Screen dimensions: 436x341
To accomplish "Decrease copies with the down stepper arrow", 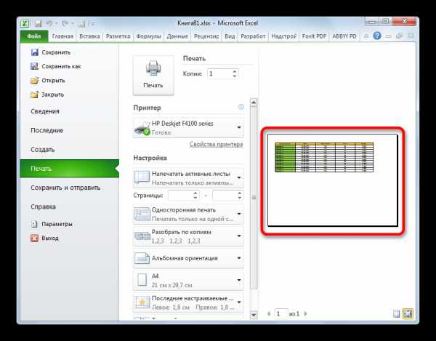I will 235,76.
